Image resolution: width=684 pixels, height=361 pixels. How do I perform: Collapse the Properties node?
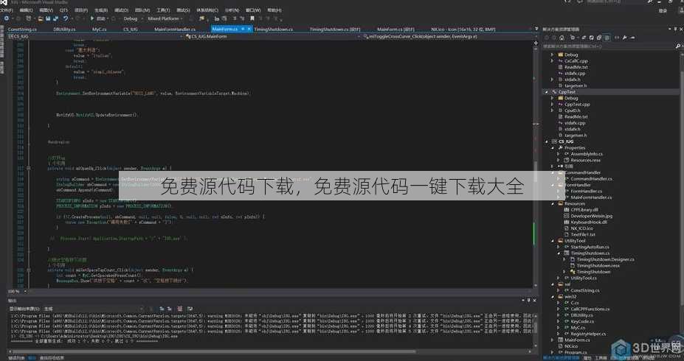point(552,148)
